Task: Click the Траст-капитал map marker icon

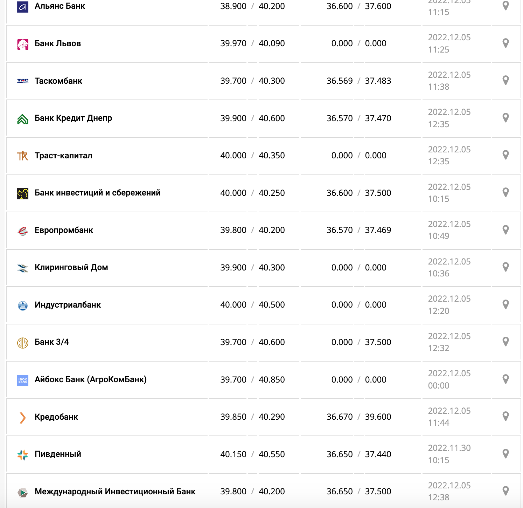Action: click(x=505, y=155)
